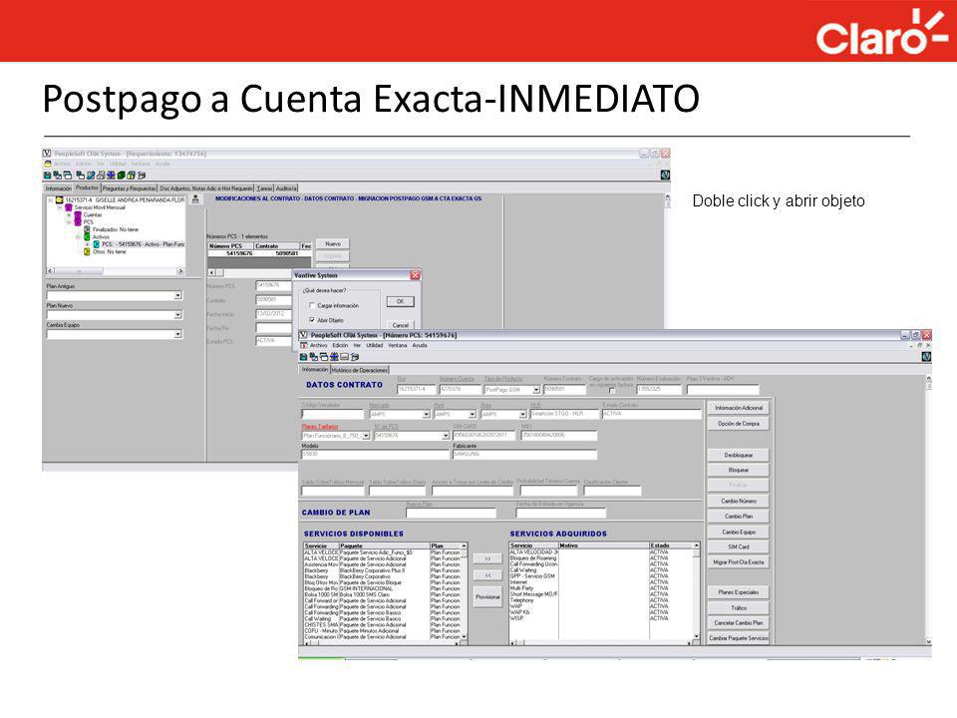Open the Planes Tarifarios dropdown

coord(366,436)
